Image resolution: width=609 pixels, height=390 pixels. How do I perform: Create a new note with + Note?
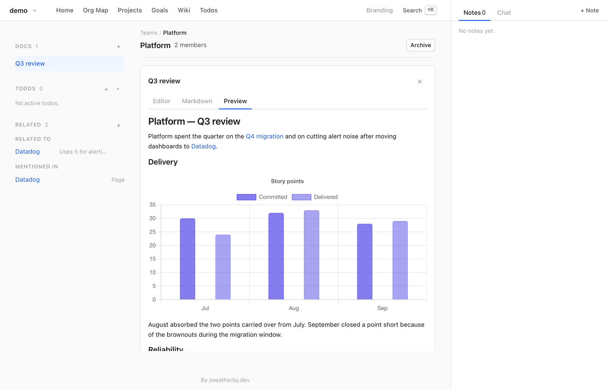click(590, 10)
